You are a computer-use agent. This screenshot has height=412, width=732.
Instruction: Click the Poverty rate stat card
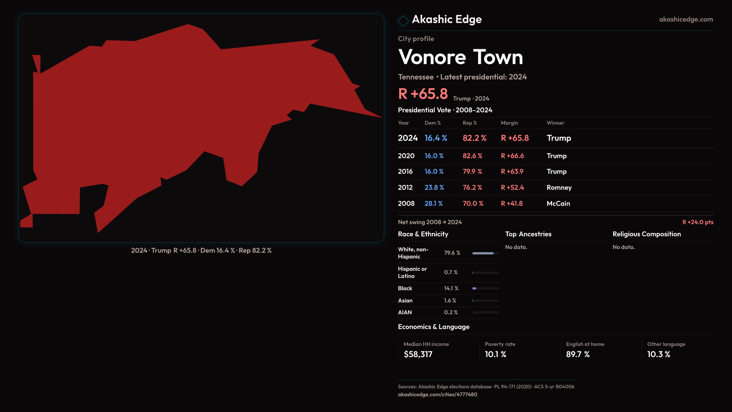[500, 350]
